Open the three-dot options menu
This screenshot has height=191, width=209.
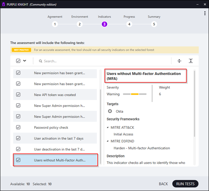click(205, 13)
